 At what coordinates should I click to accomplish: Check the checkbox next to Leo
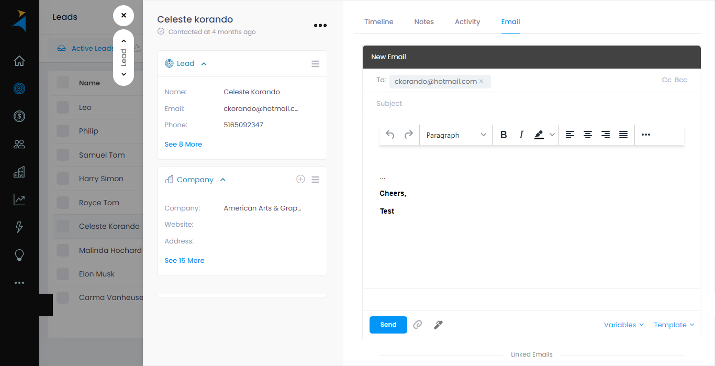63,107
